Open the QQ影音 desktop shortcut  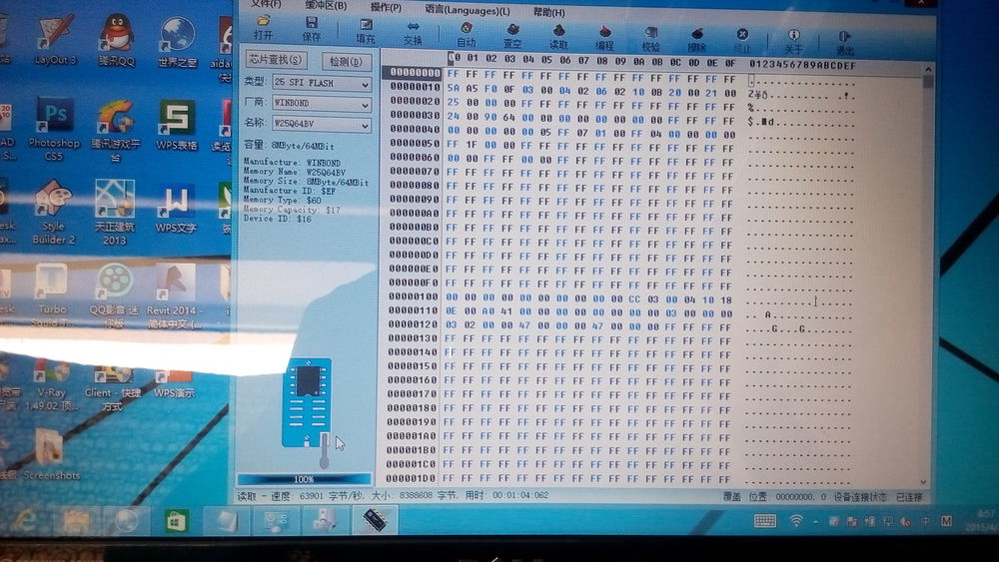pos(115,295)
